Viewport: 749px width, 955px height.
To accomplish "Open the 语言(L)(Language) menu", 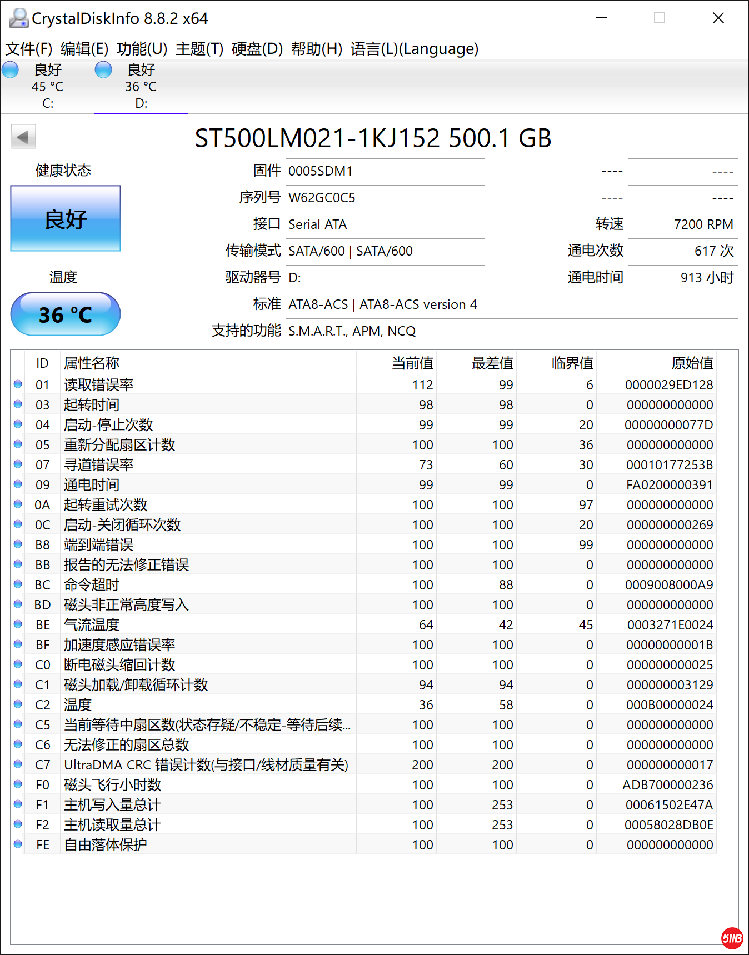I will coord(415,49).
